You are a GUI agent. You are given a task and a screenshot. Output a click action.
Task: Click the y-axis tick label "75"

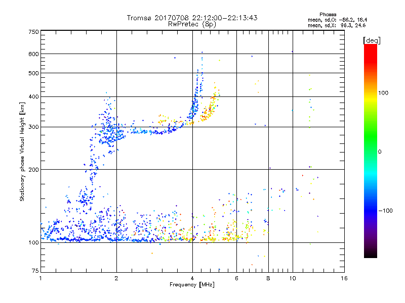coord(35,271)
